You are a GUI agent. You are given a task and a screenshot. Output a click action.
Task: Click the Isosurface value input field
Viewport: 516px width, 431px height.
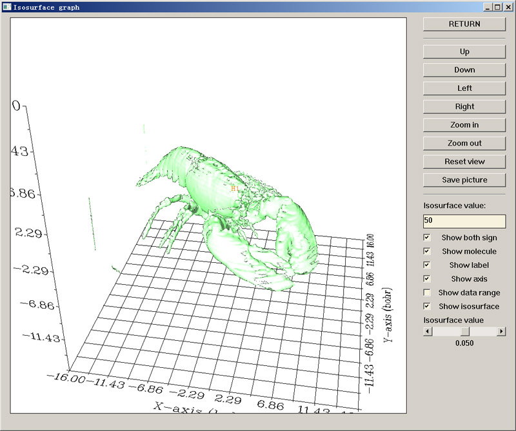[x=464, y=221]
